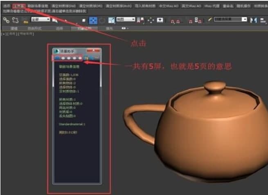
Task: Click the 英文VRay AO menu item
Action: pos(191,6)
